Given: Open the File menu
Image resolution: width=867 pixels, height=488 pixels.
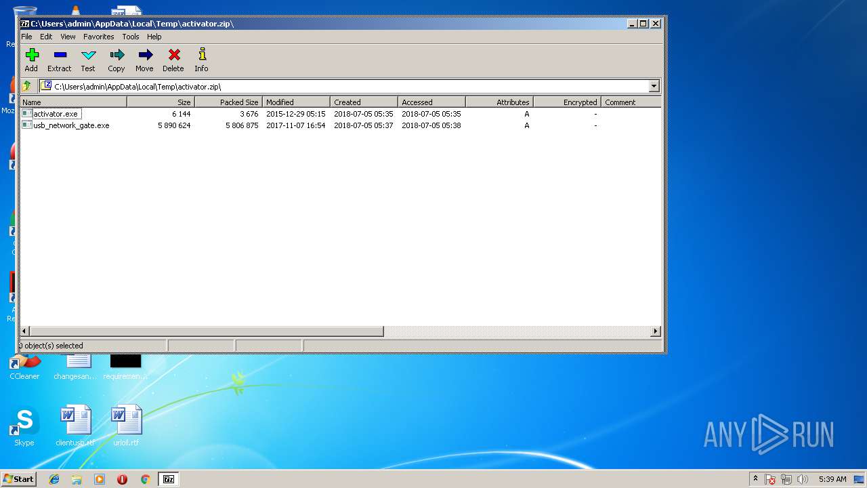Looking at the screenshot, I should [26, 37].
